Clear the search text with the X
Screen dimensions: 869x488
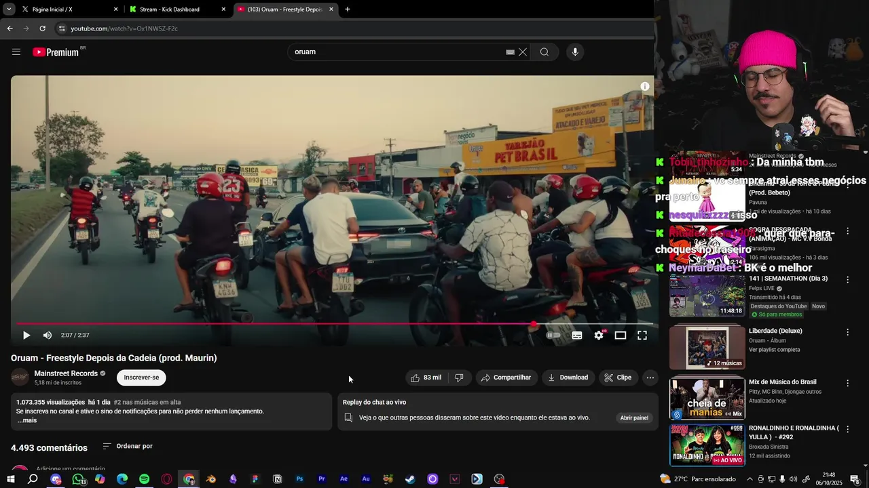point(523,52)
